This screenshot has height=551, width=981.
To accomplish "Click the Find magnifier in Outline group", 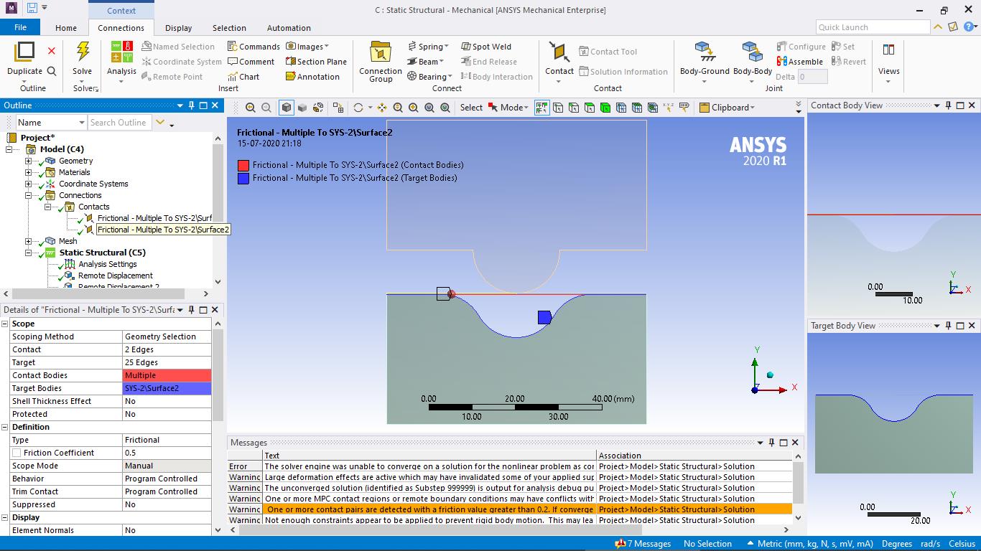I will coord(52,71).
